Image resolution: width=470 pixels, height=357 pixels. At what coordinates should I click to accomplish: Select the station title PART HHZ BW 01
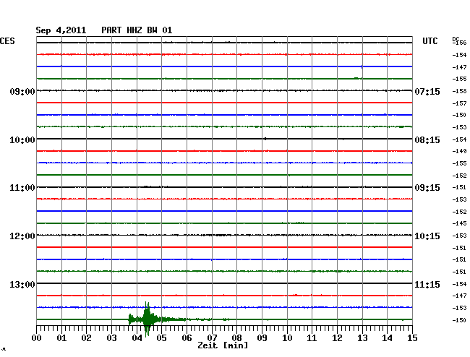click(137, 30)
